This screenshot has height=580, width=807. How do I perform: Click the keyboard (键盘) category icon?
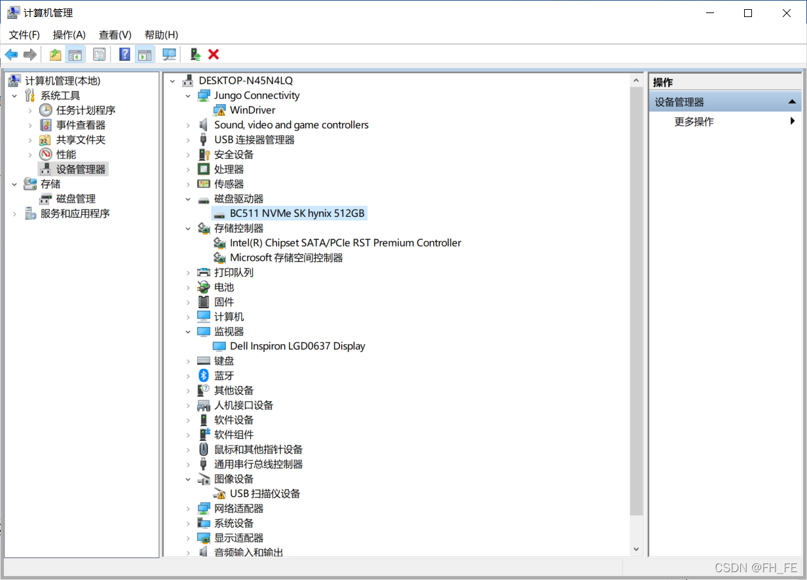(x=204, y=361)
